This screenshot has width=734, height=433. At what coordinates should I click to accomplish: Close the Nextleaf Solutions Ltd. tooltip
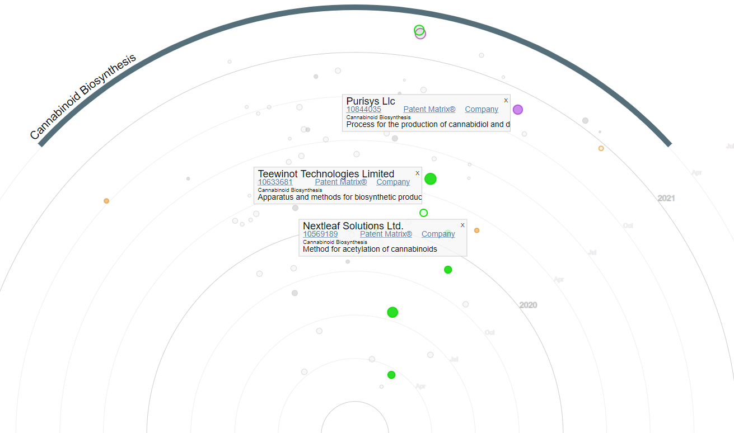pyautogui.click(x=462, y=225)
